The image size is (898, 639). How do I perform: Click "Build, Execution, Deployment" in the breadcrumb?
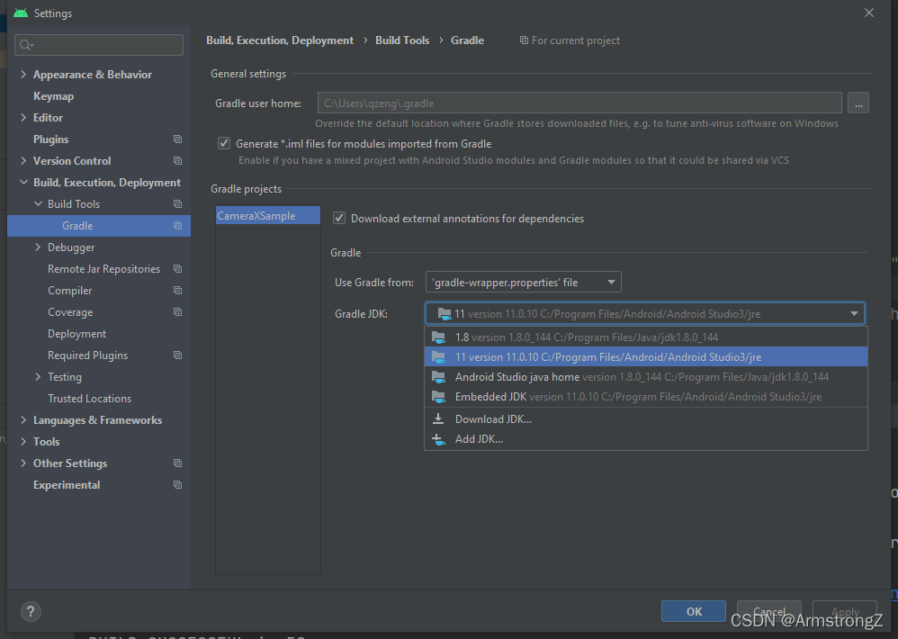(279, 40)
